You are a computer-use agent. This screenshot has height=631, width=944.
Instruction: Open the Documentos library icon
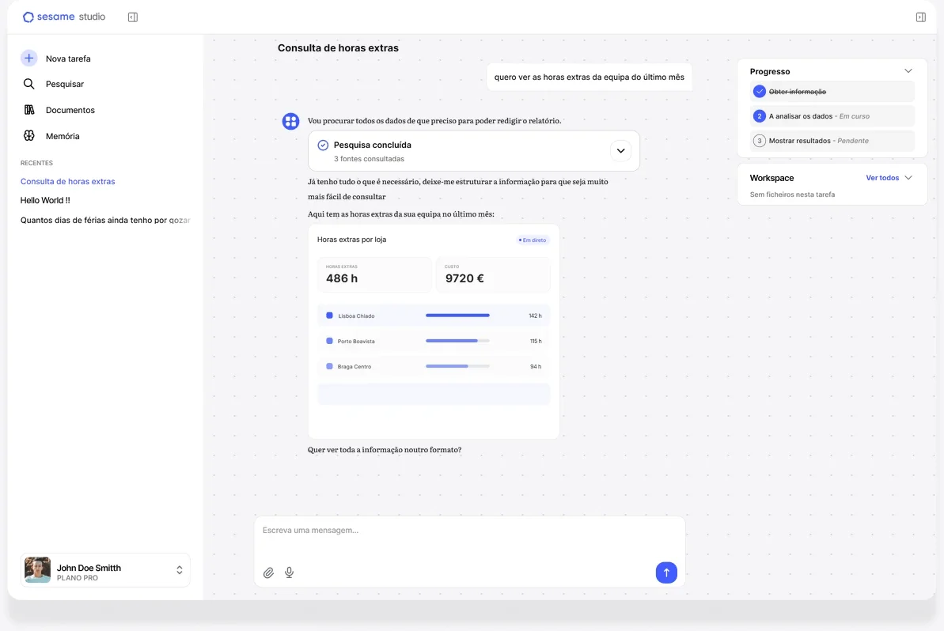point(29,109)
